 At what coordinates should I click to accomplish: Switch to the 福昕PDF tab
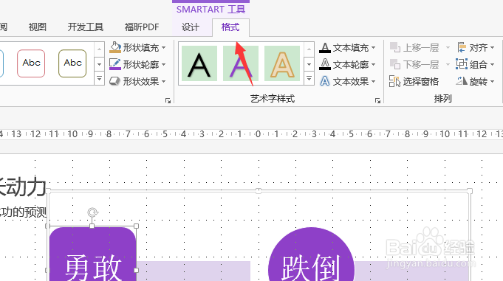coord(142,27)
